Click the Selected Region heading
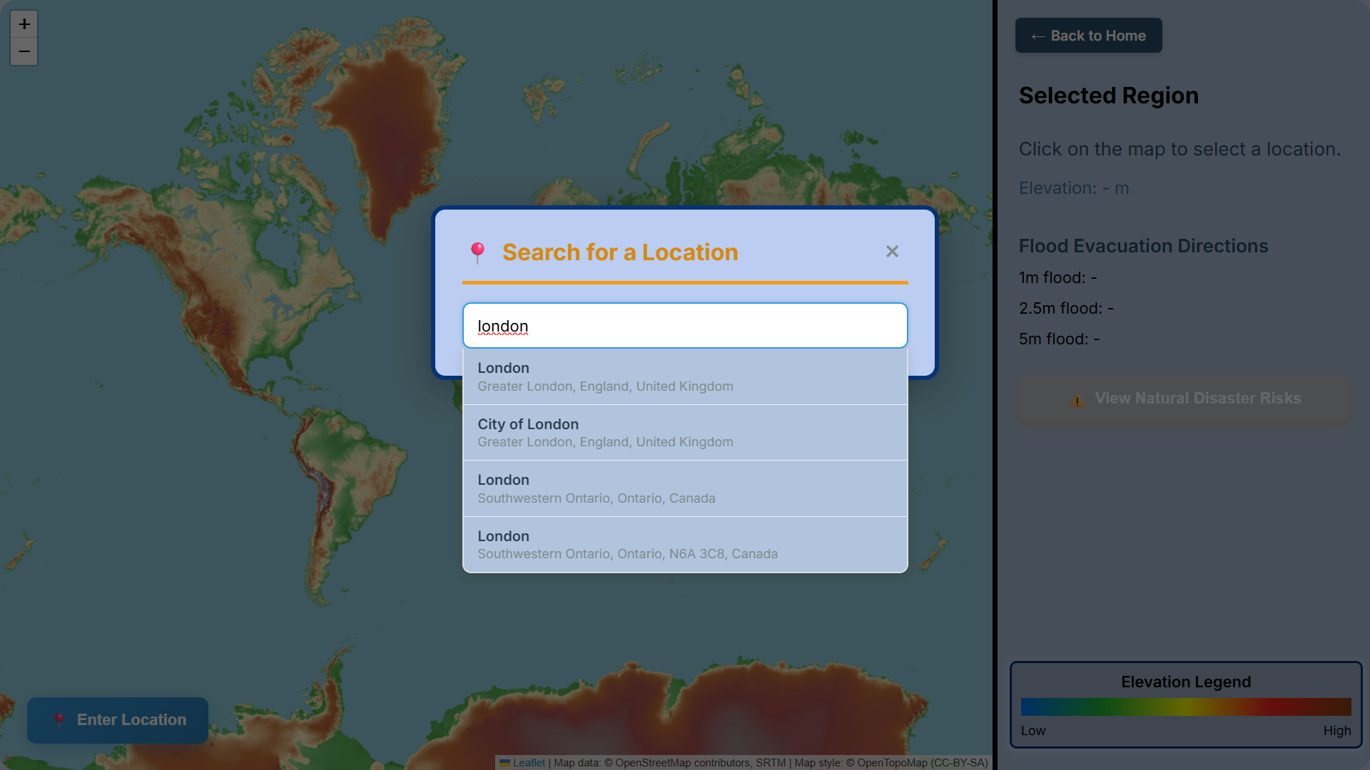This screenshot has height=770, width=1370. (x=1108, y=96)
